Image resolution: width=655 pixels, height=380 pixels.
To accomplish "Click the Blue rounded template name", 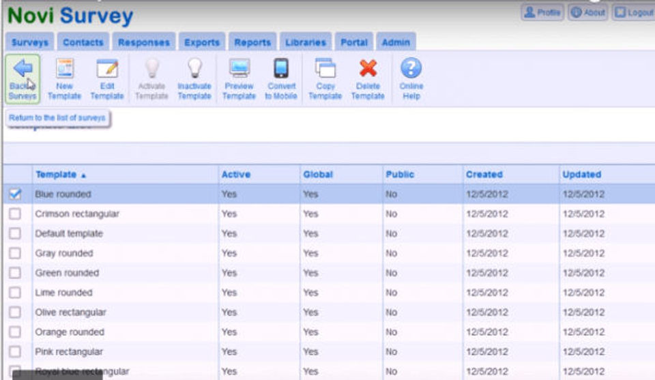I will coord(63,194).
